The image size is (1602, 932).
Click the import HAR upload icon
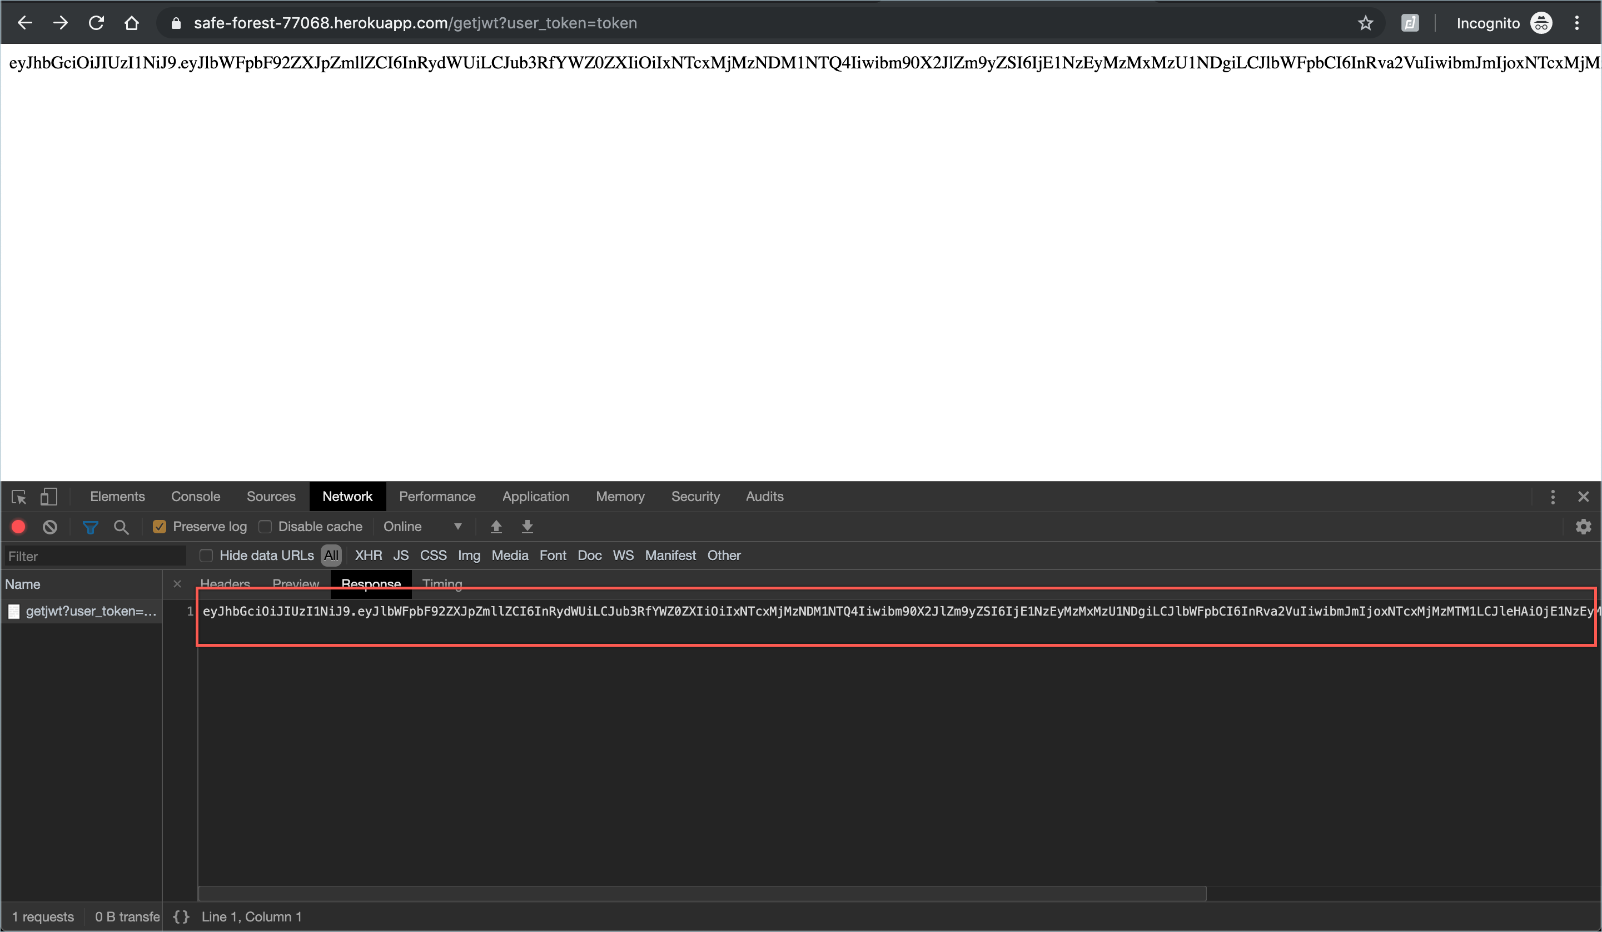pos(496,527)
